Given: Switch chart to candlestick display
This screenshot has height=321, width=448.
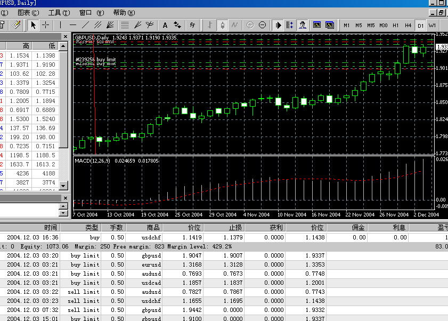Looking at the screenshot, I should click(222, 25).
